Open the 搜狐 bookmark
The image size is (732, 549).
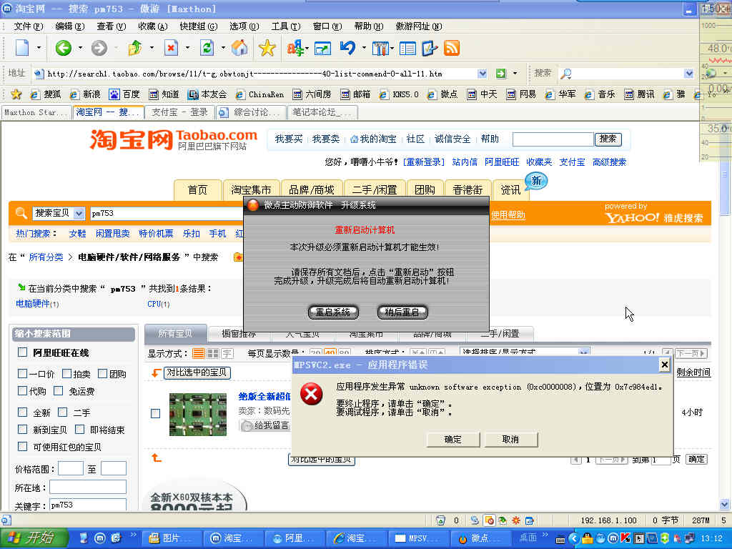pos(46,94)
